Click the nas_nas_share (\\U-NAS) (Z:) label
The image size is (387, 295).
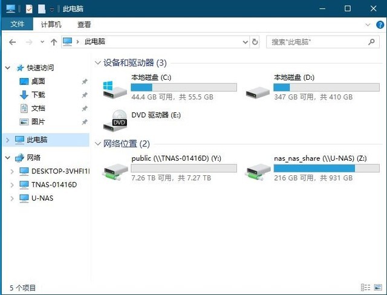320,158
